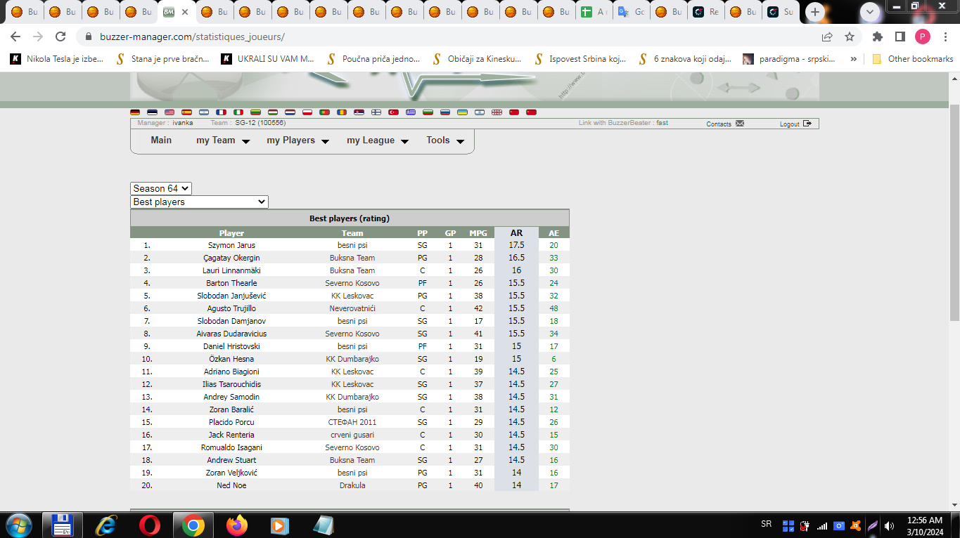Click the Romanian flag icon
The width and height of the screenshot is (960, 538).
coord(342,112)
